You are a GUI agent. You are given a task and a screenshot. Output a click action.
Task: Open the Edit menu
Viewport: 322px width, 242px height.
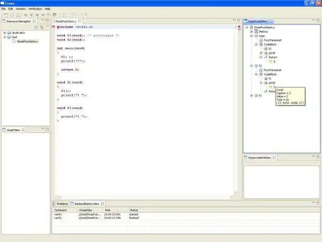point(11,9)
